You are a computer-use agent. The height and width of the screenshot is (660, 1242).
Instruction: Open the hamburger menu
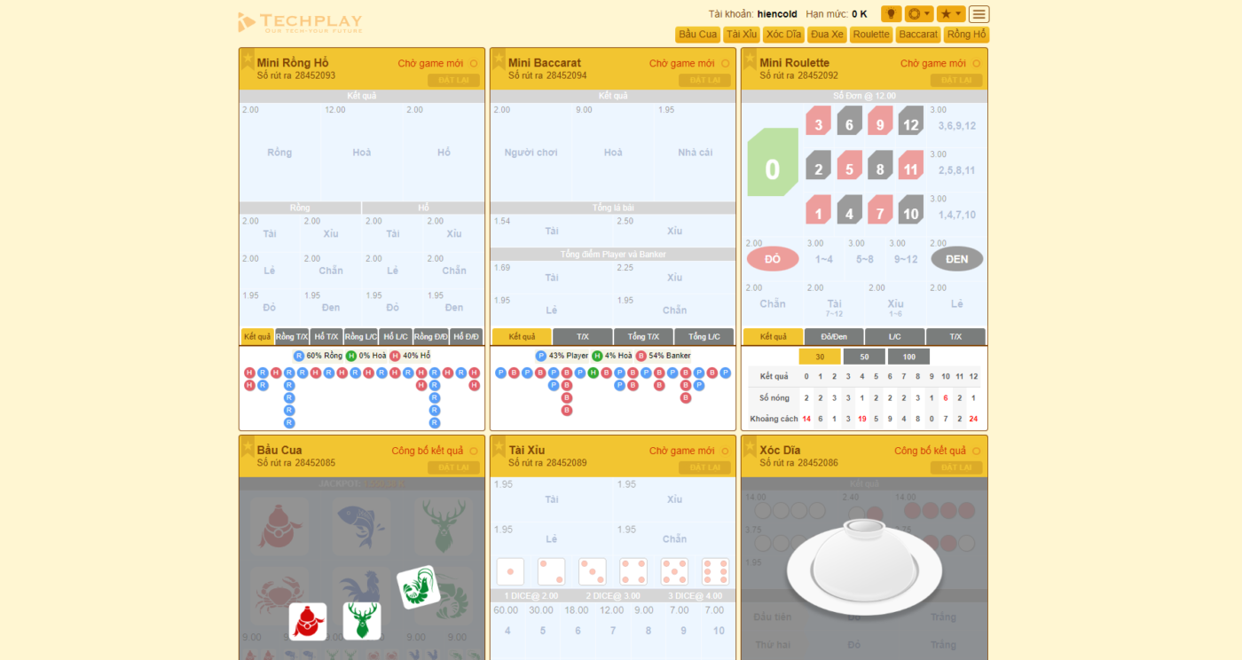point(979,14)
